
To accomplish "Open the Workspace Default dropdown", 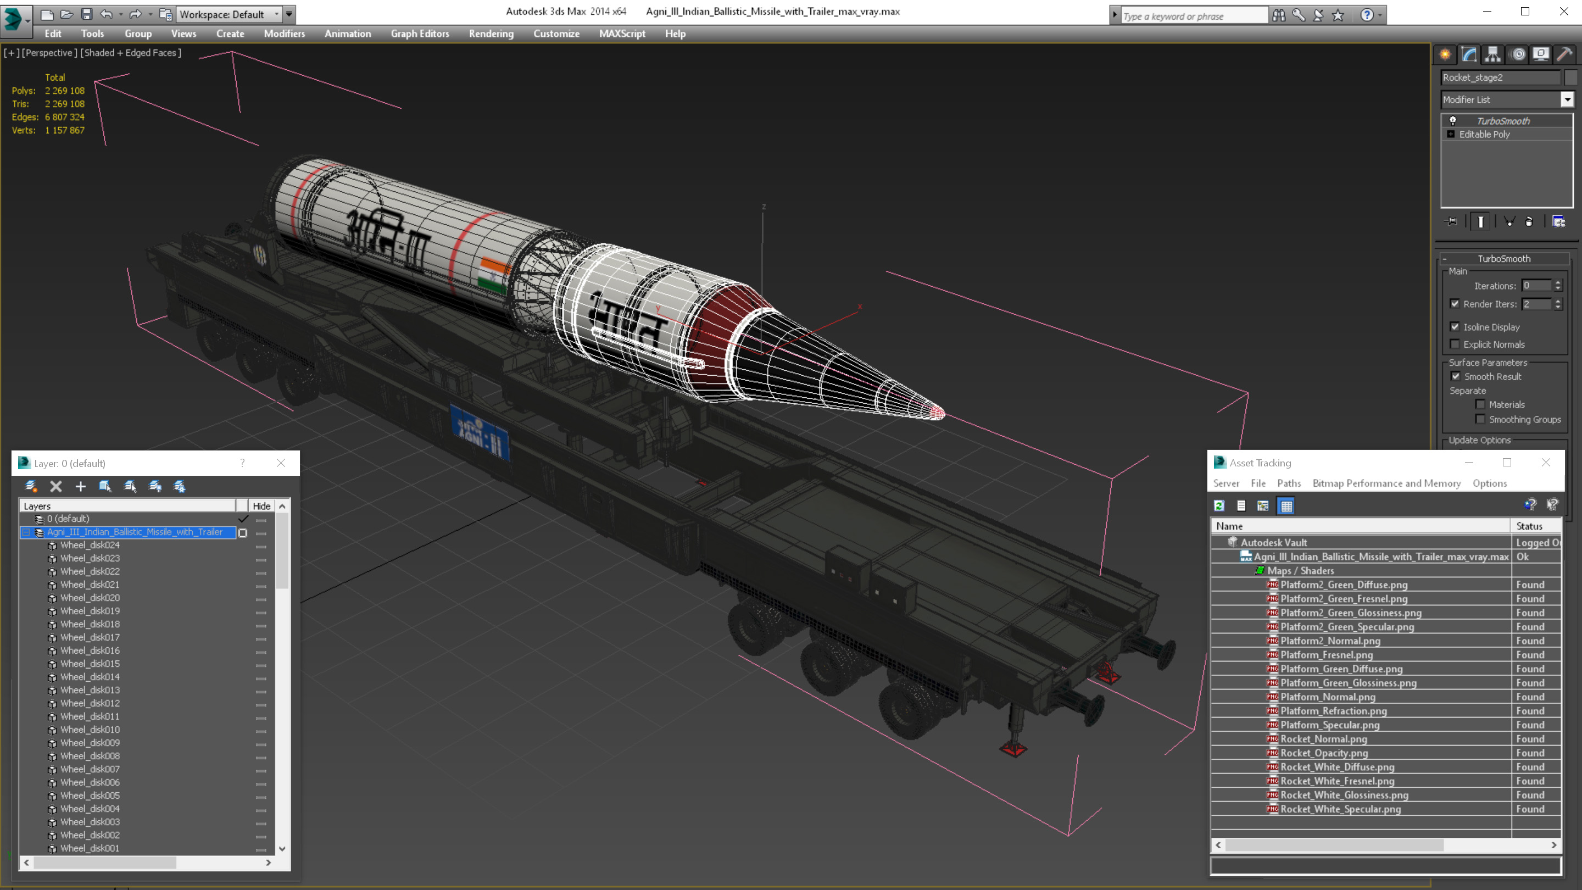I will click(x=276, y=14).
